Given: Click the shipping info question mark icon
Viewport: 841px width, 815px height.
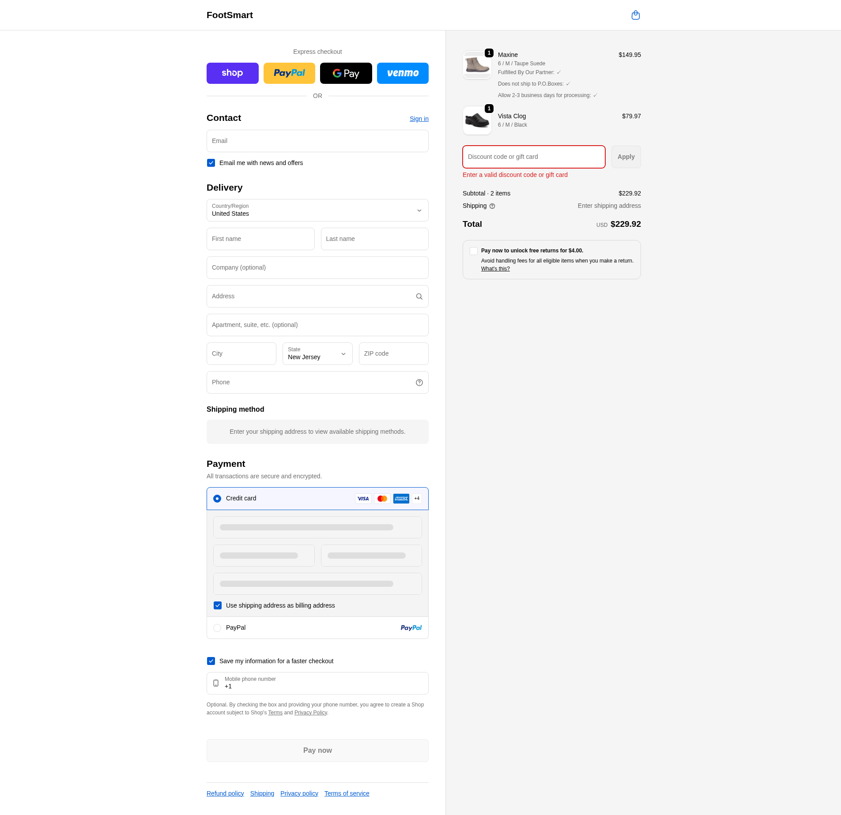Looking at the screenshot, I should [x=492, y=206].
